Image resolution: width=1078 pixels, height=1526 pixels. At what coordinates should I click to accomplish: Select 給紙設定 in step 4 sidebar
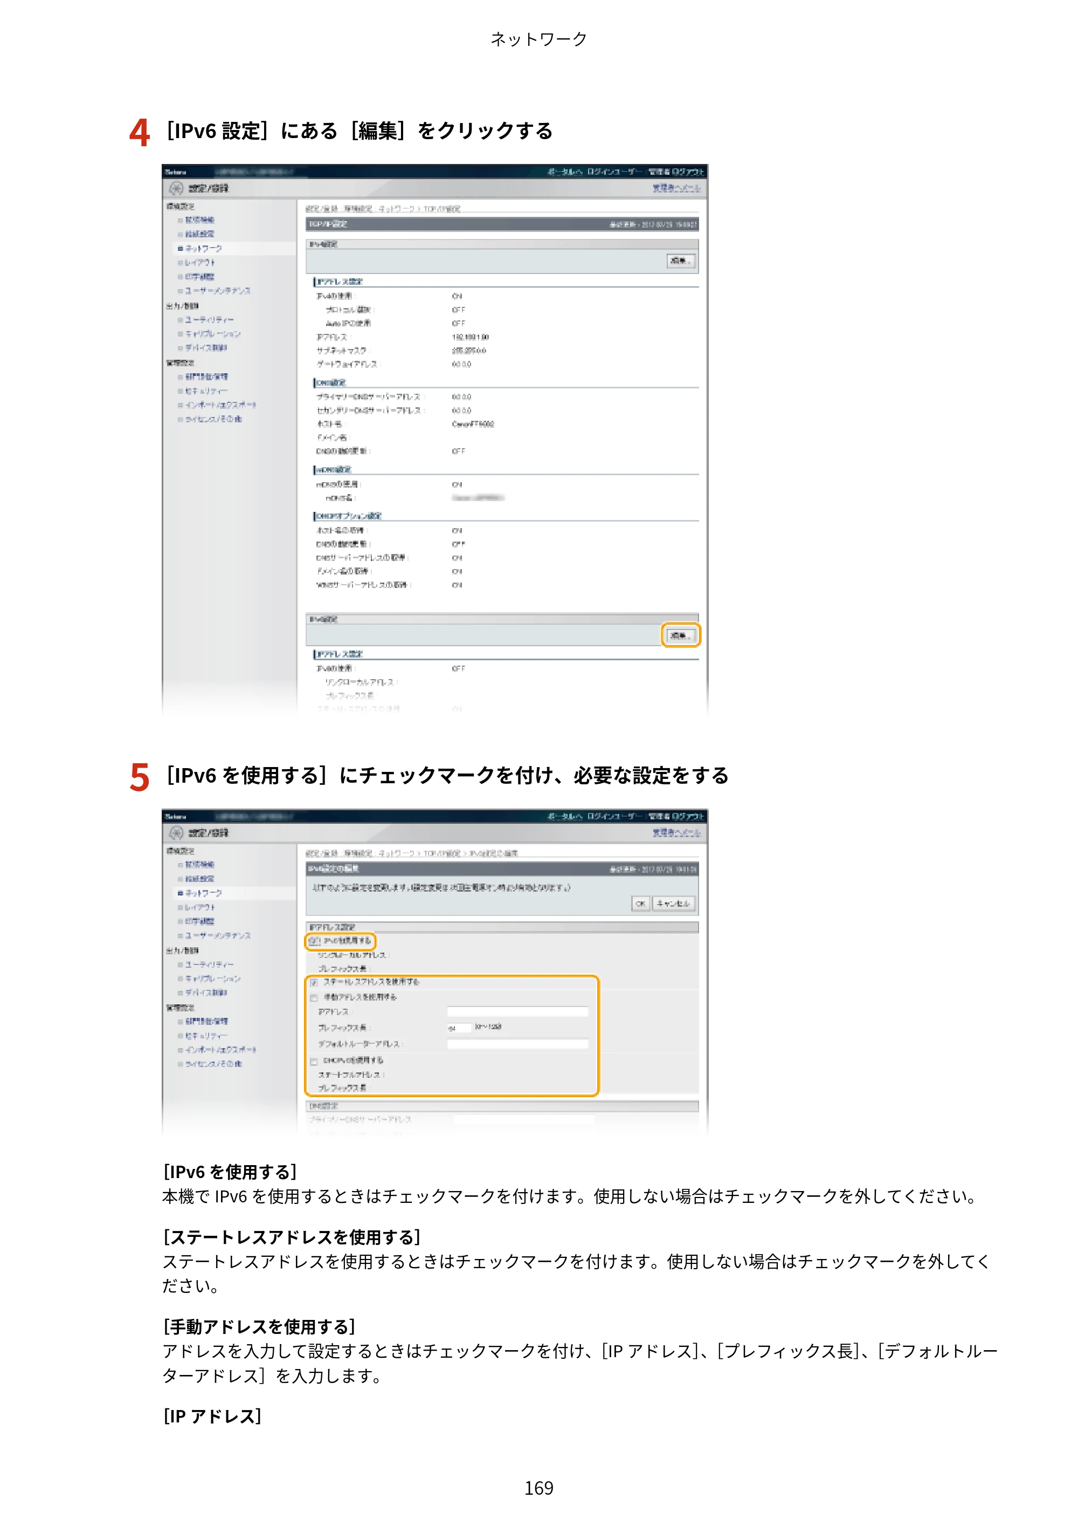point(200,234)
